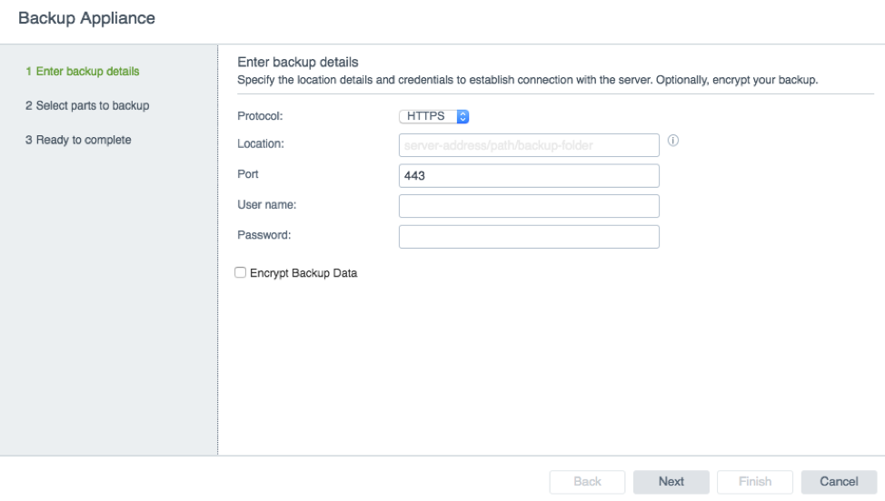885x501 pixels.
Task: Proceed with the Next button
Action: [x=671, y=482]
